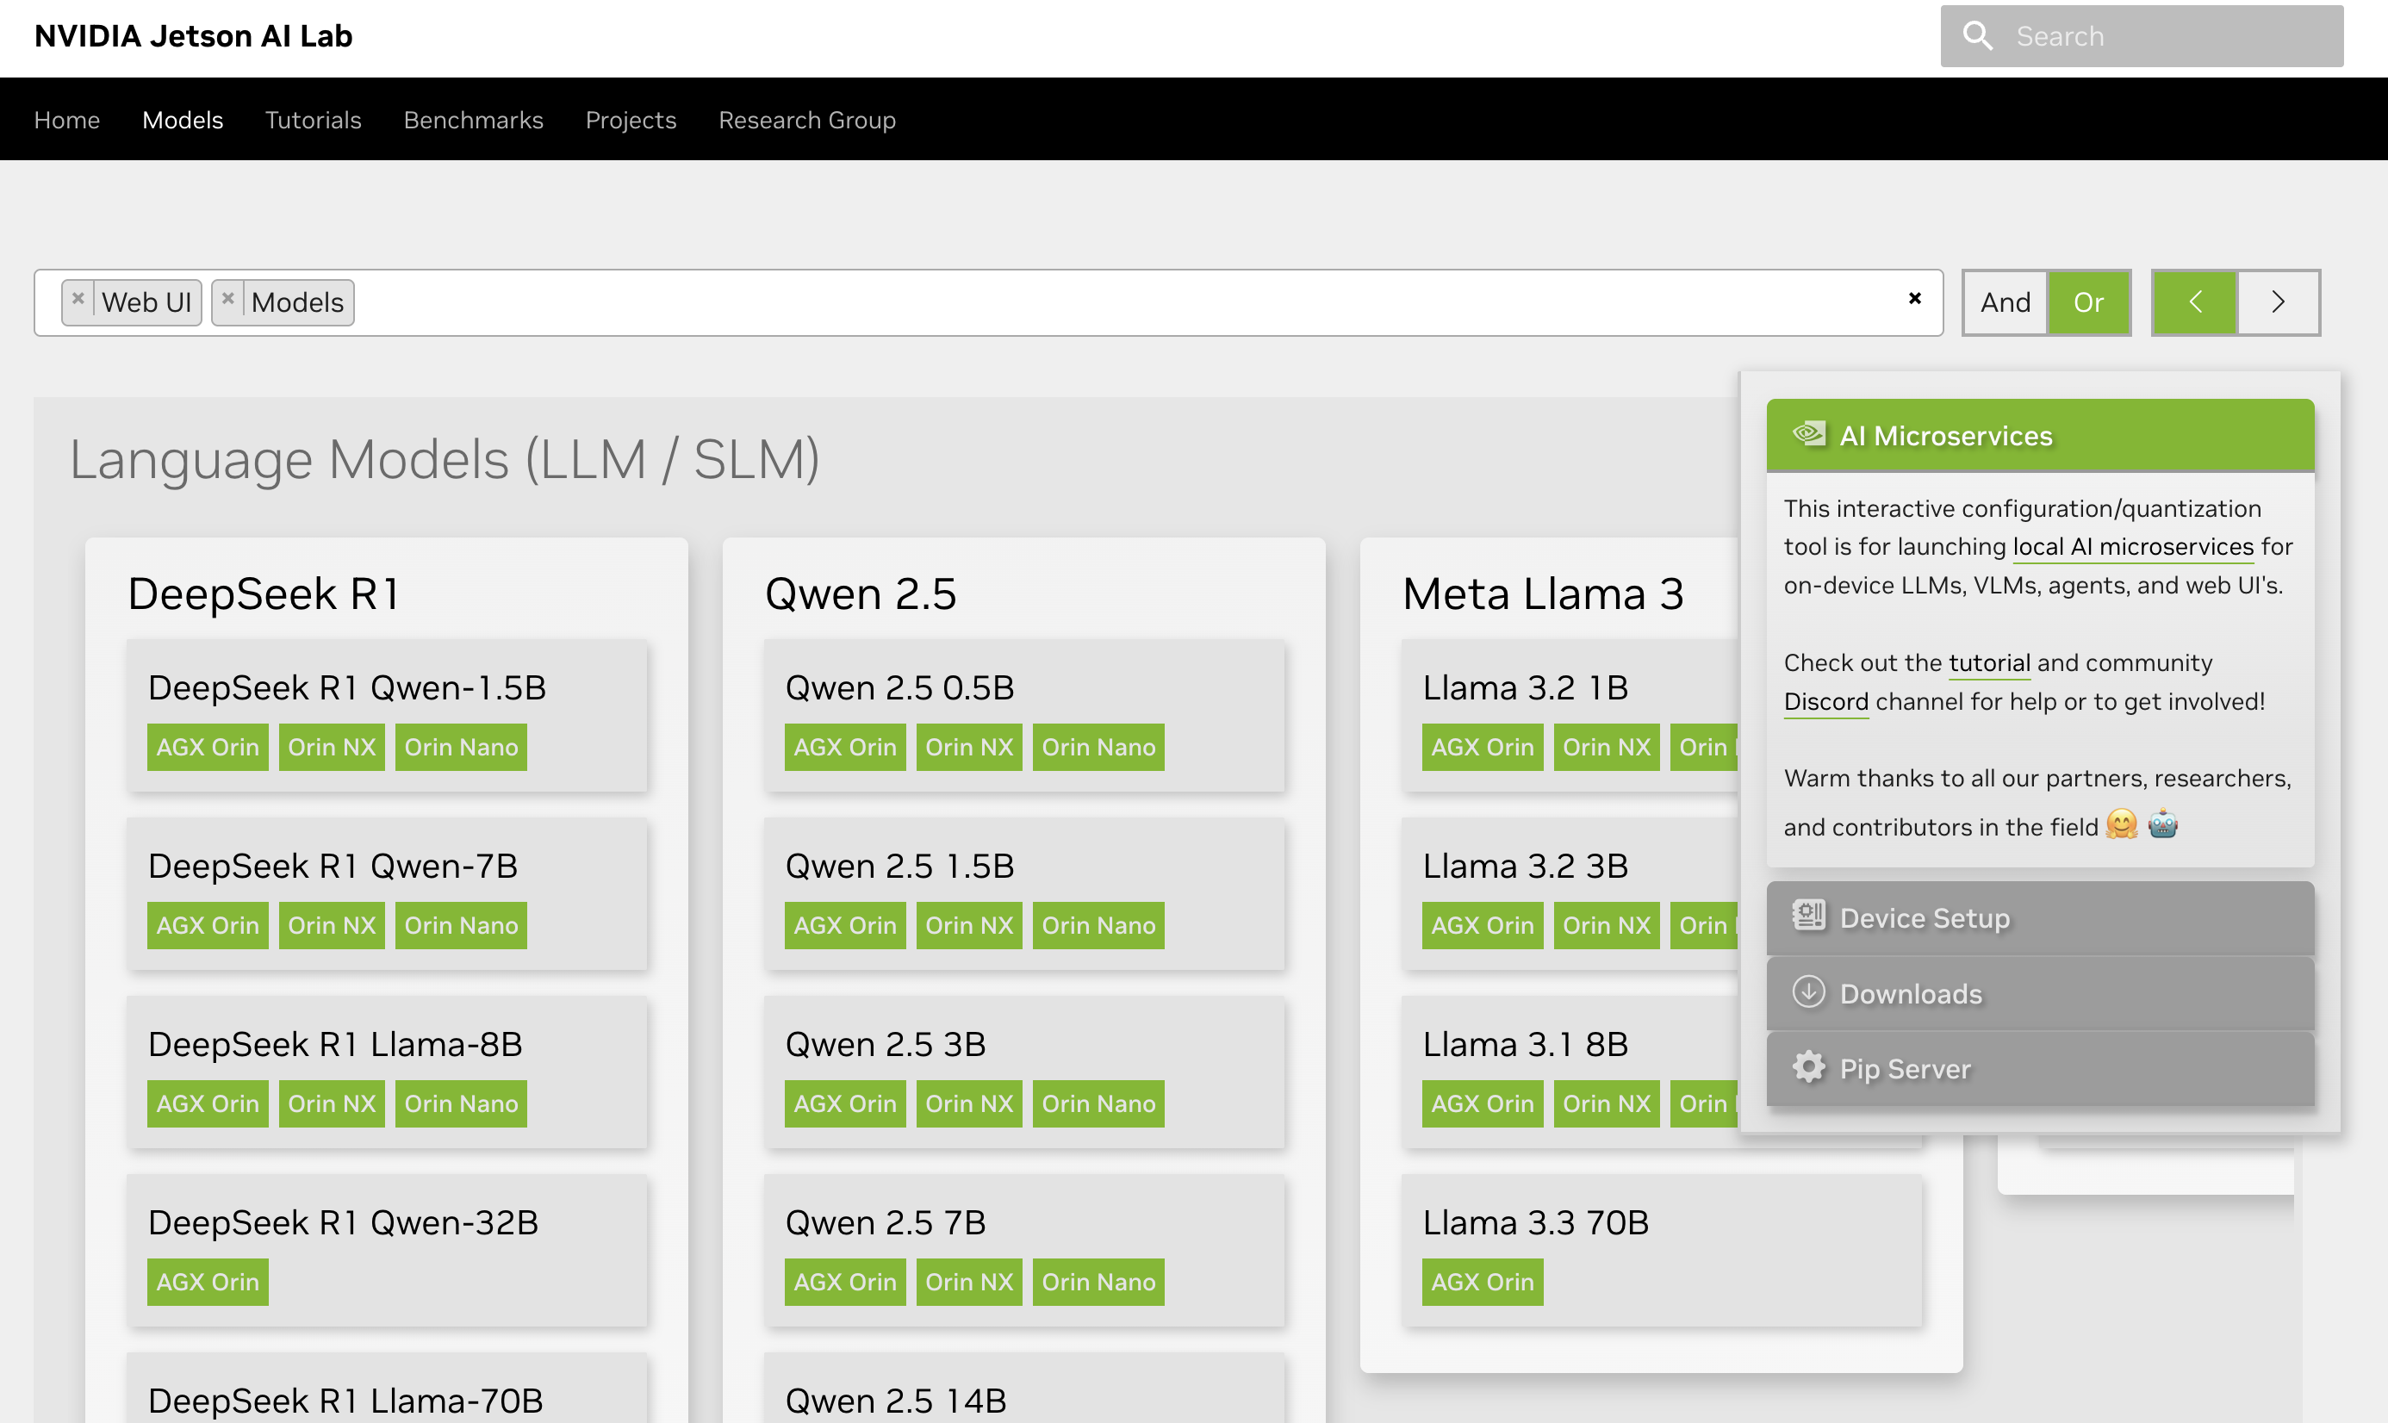The image size is (2388, 1423).
Task: Click the Language Models (LLM / SLM) heading
Action: tap(445, 458)
